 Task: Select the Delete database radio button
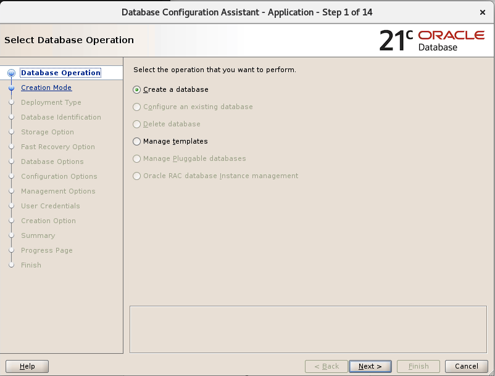tap(137, 124)
